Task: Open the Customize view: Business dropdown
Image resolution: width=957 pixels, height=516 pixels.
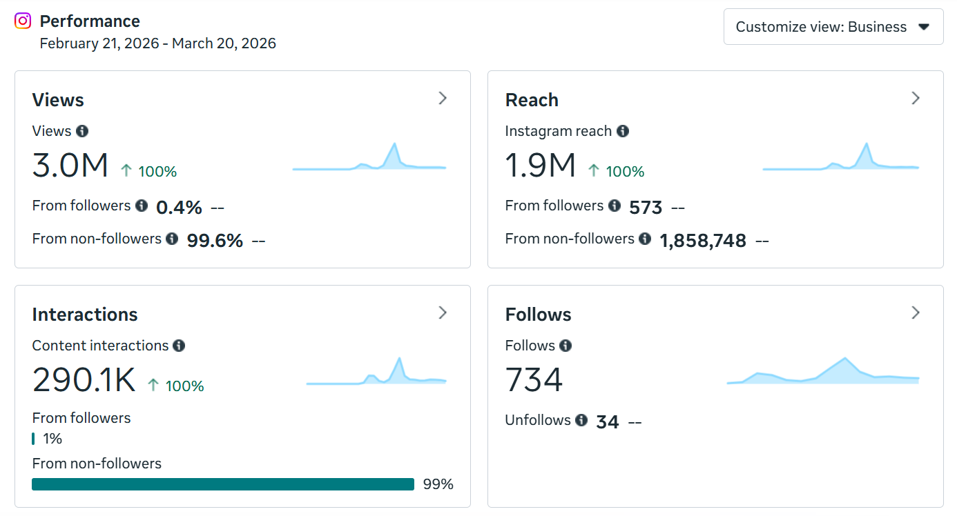Action: point(833,27)
